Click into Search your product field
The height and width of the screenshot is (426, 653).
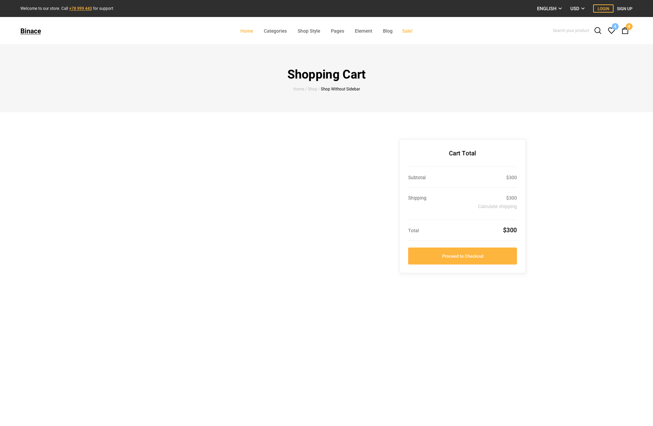570,31
